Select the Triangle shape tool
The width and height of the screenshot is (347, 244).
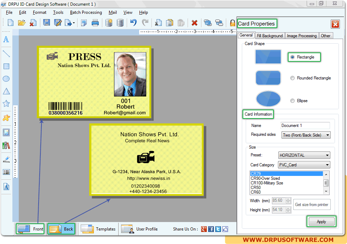(x=6, y=91)
